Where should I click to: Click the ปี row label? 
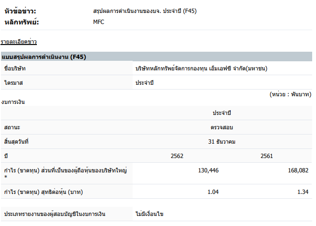pyautogui.click(x=6, y=156)
